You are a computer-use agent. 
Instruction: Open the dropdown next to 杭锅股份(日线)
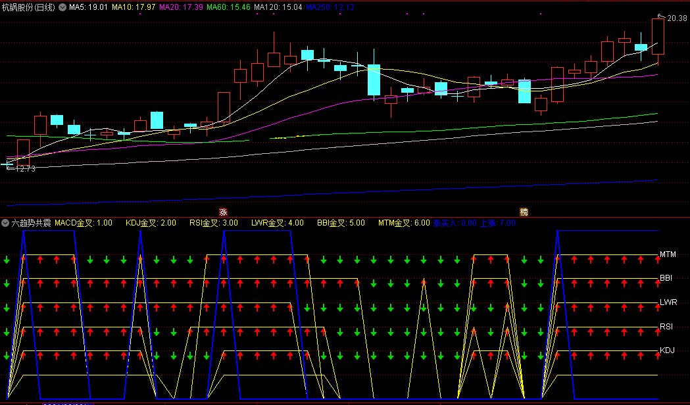tap(62, 7)
